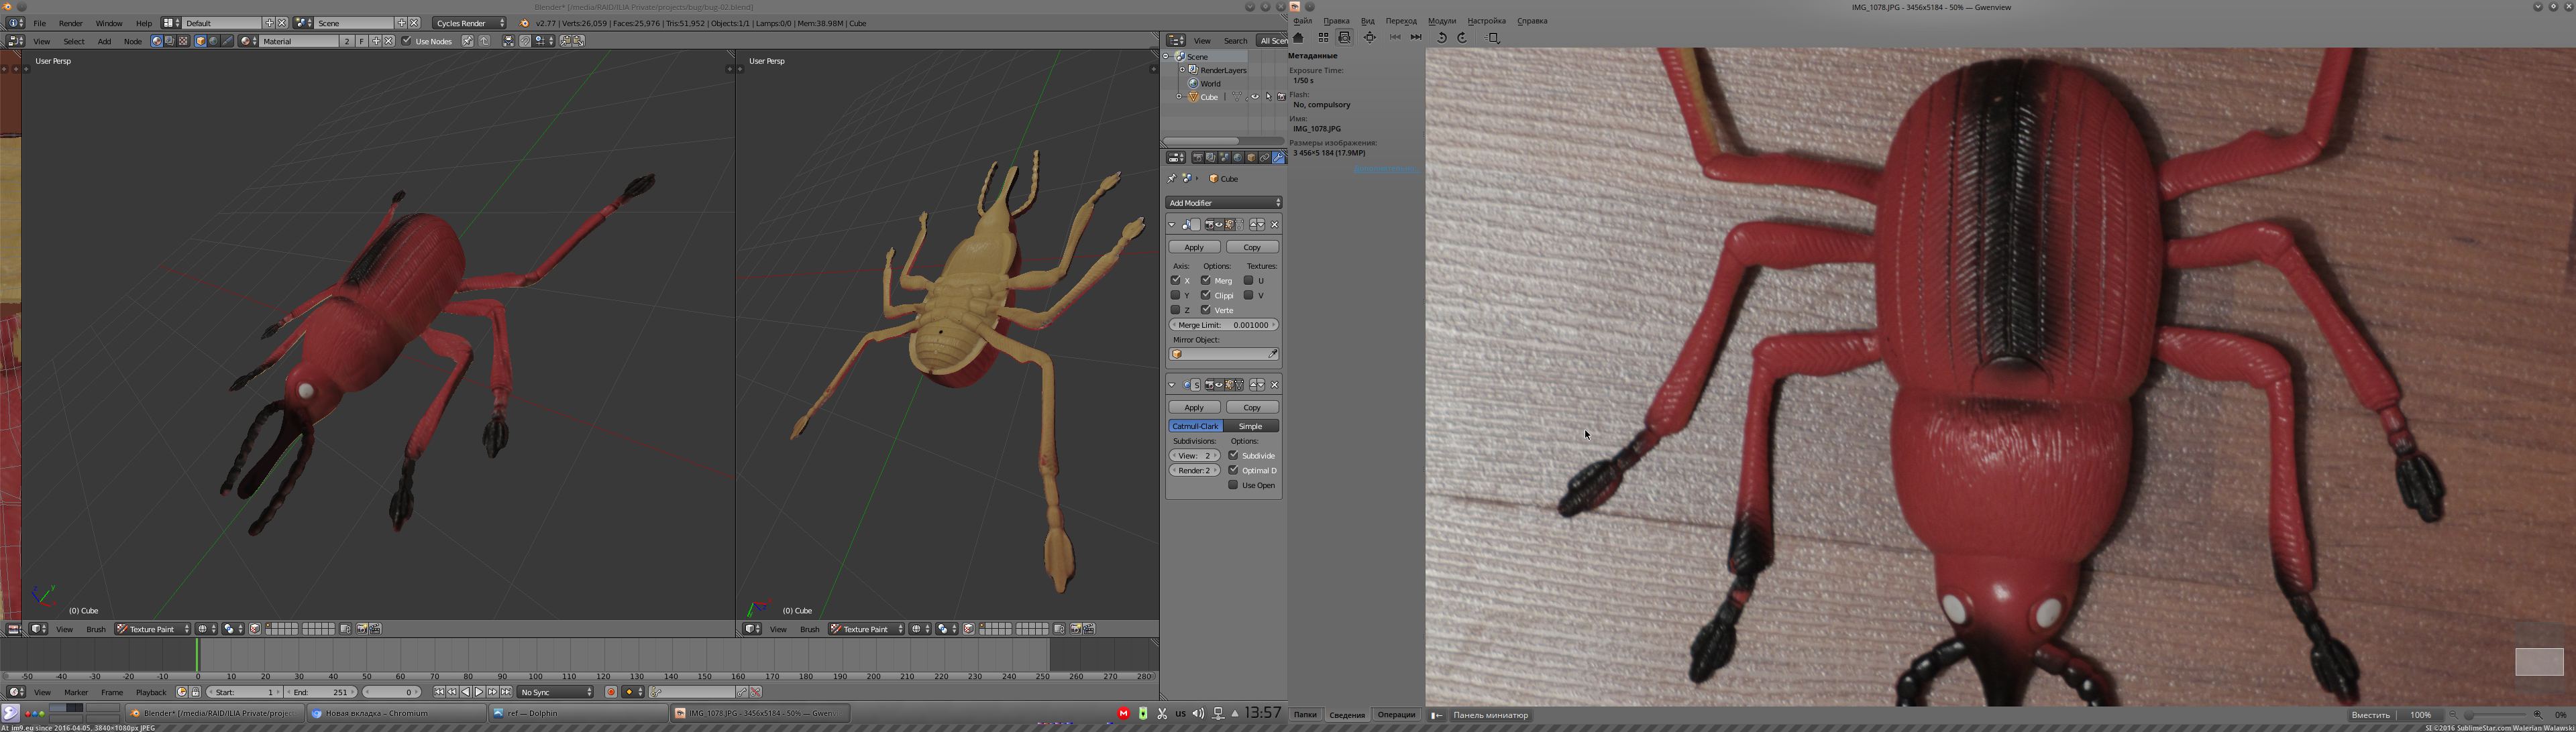Go to next image in Gwenview
Screen dimensions: 2576x732
(x=1416, y=38)
